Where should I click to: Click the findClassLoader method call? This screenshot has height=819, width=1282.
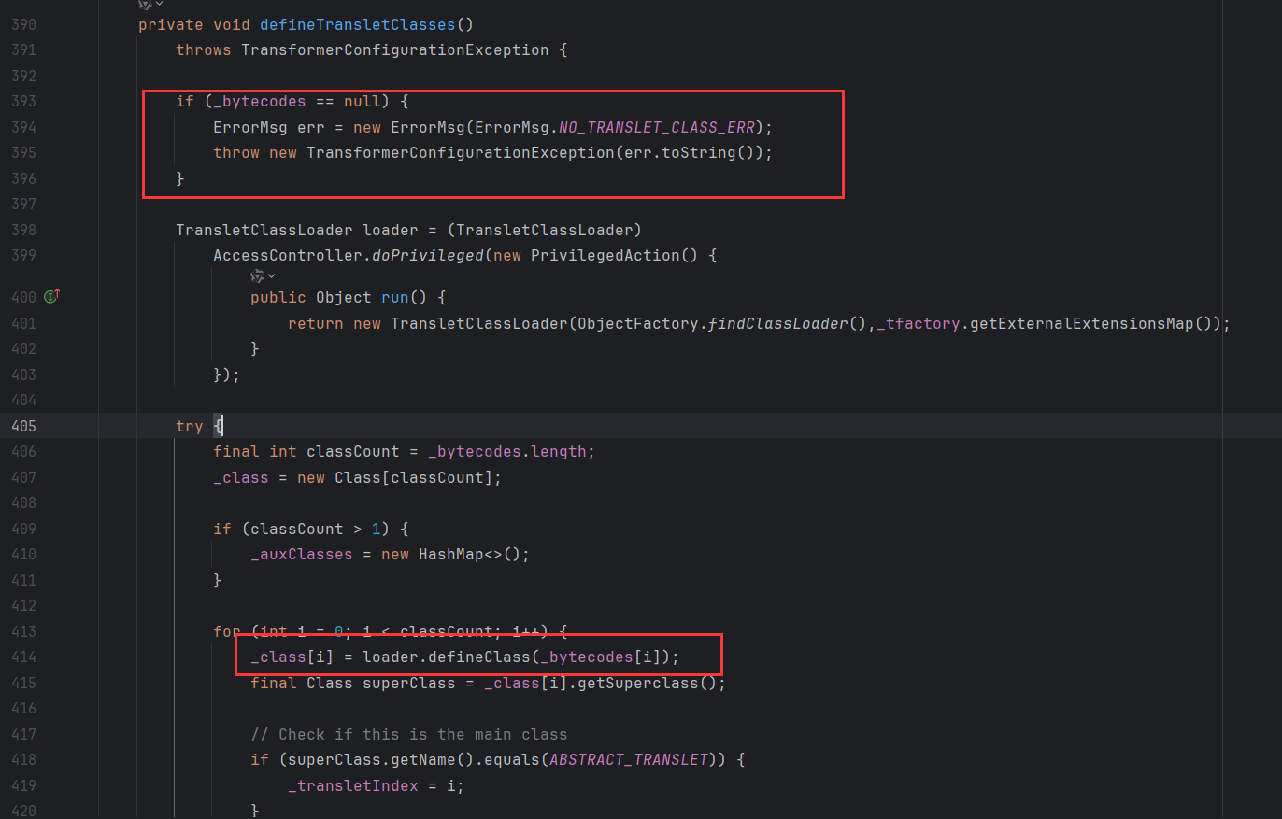(x=777, y=323)
